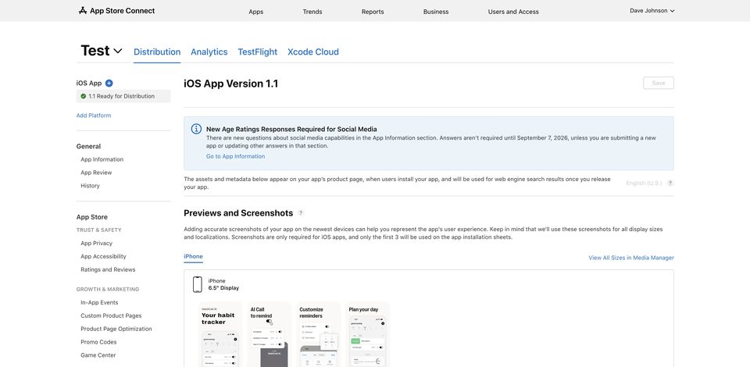Image resolution: width=750 pixels, height=367 pixels.
Task: Select 'Plan your day' screenshot thumbnail
Action: pos(368,334)
